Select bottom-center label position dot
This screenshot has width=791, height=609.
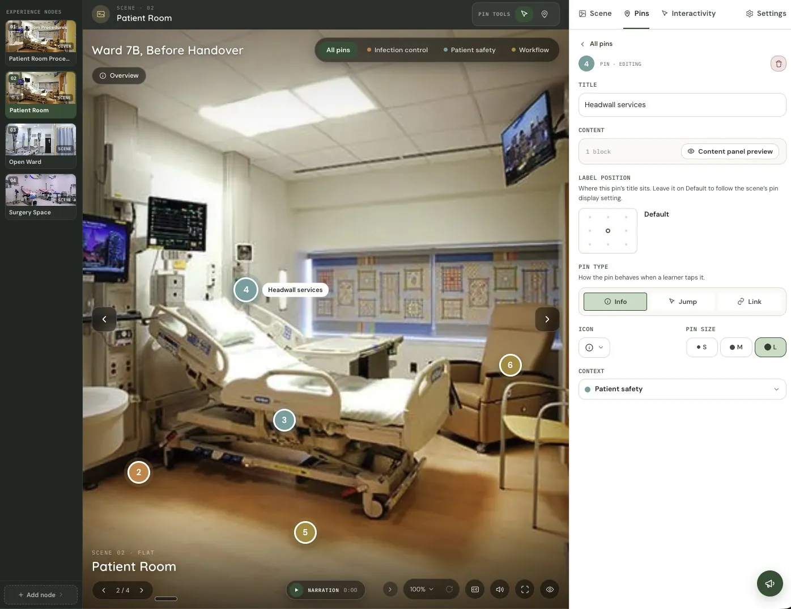(x=608, y=244)
